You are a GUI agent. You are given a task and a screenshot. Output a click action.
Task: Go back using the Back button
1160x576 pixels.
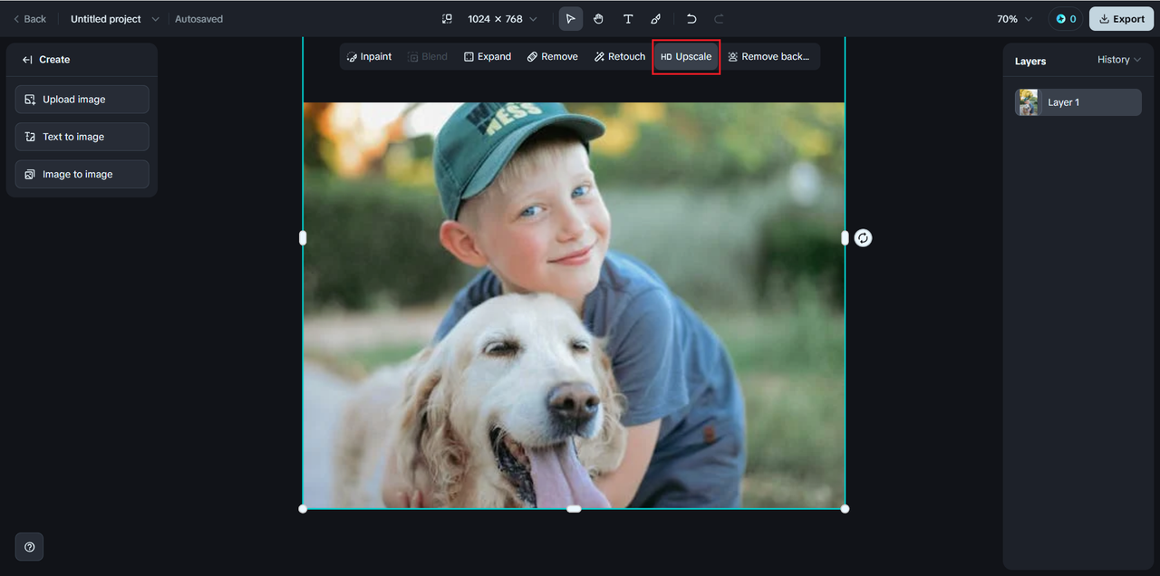click(30, 19)
